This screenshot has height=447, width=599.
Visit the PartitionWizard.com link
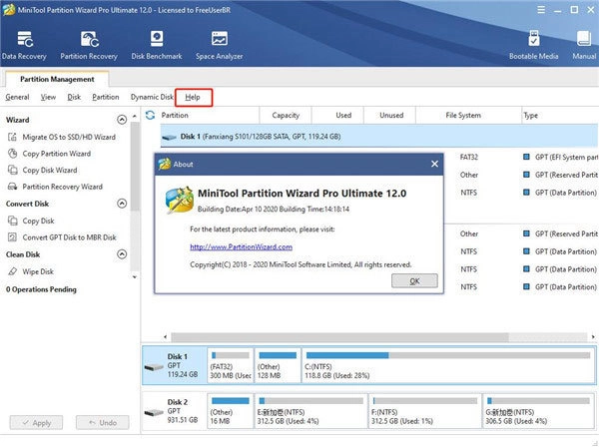[241, 247]
